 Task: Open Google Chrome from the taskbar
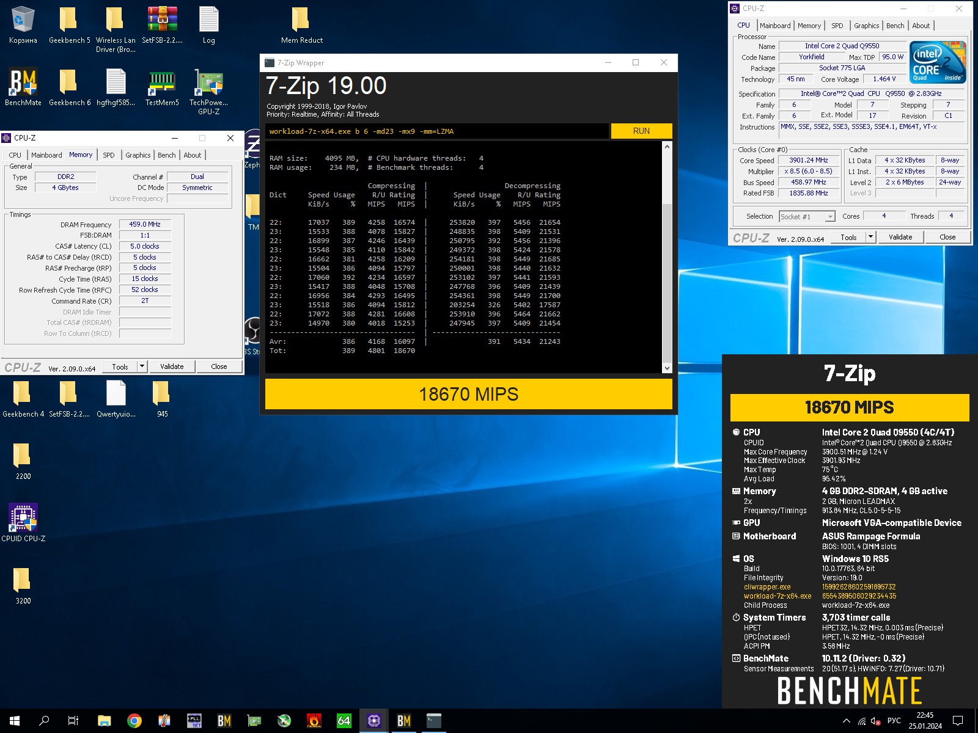click(134, 721)
